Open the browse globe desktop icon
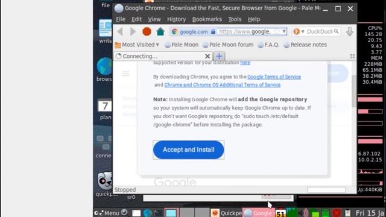The height and width of the screenshot is (217, 386). [104, 70]
